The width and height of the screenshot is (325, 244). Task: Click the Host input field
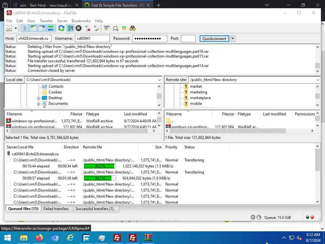tap(34, 38)
